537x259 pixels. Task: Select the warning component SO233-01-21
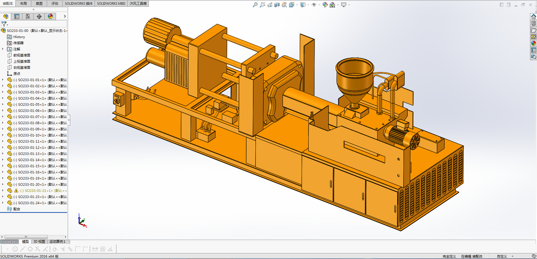point(38,190)
